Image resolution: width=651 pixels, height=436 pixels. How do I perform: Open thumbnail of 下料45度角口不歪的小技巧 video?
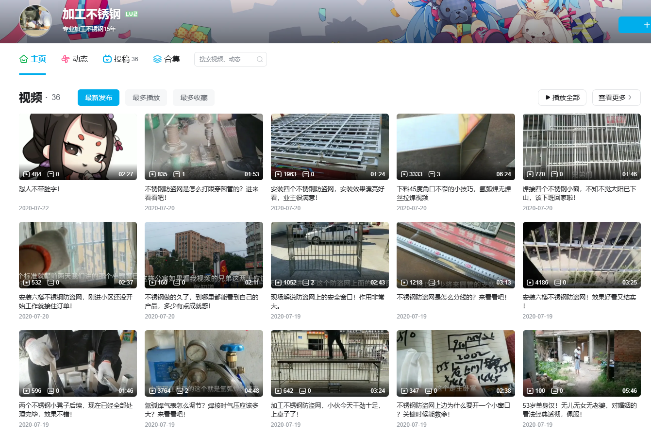coord(456,147)
